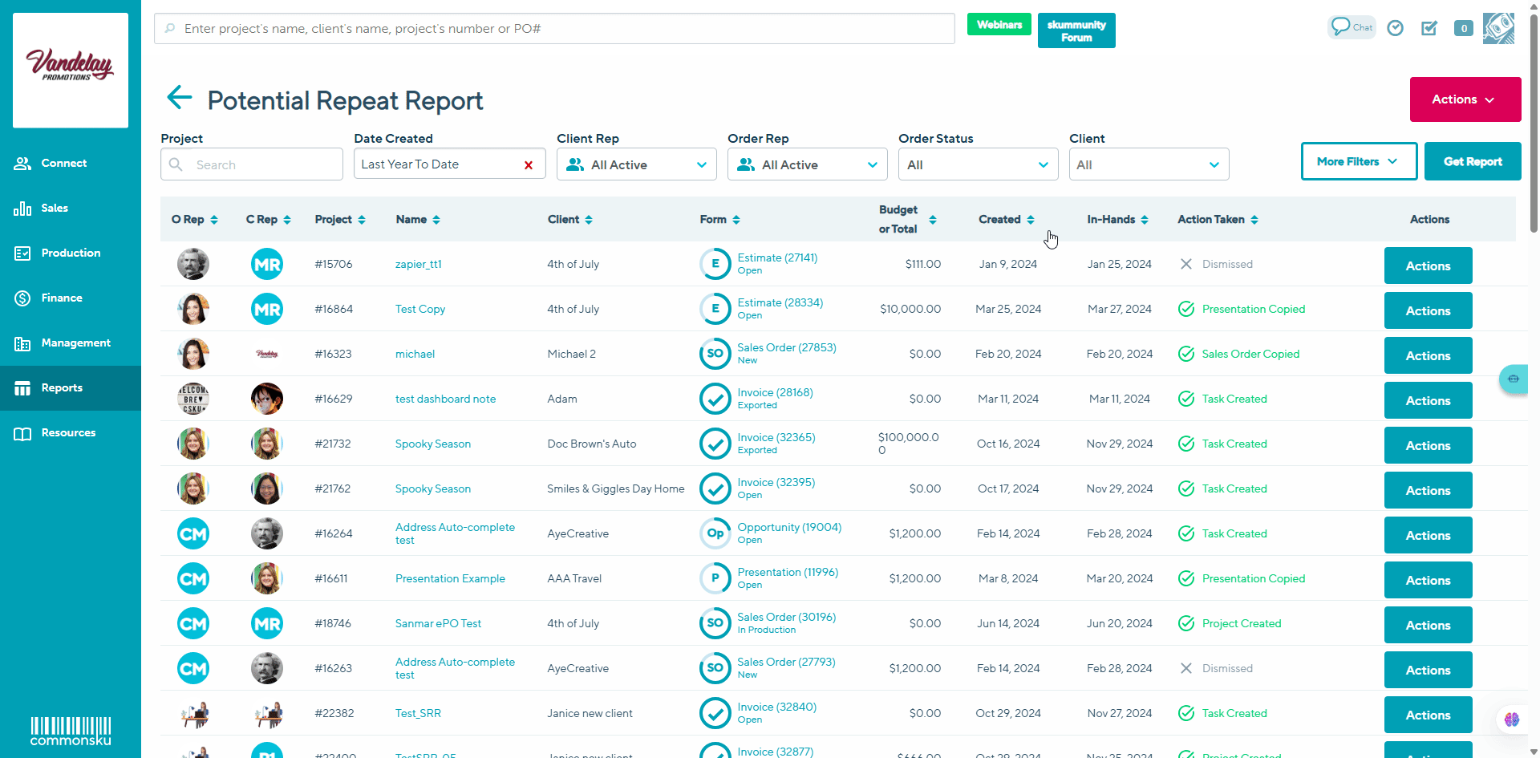Open the edit note icon in header
The image size is (1540, 758).
[1429, 28]
